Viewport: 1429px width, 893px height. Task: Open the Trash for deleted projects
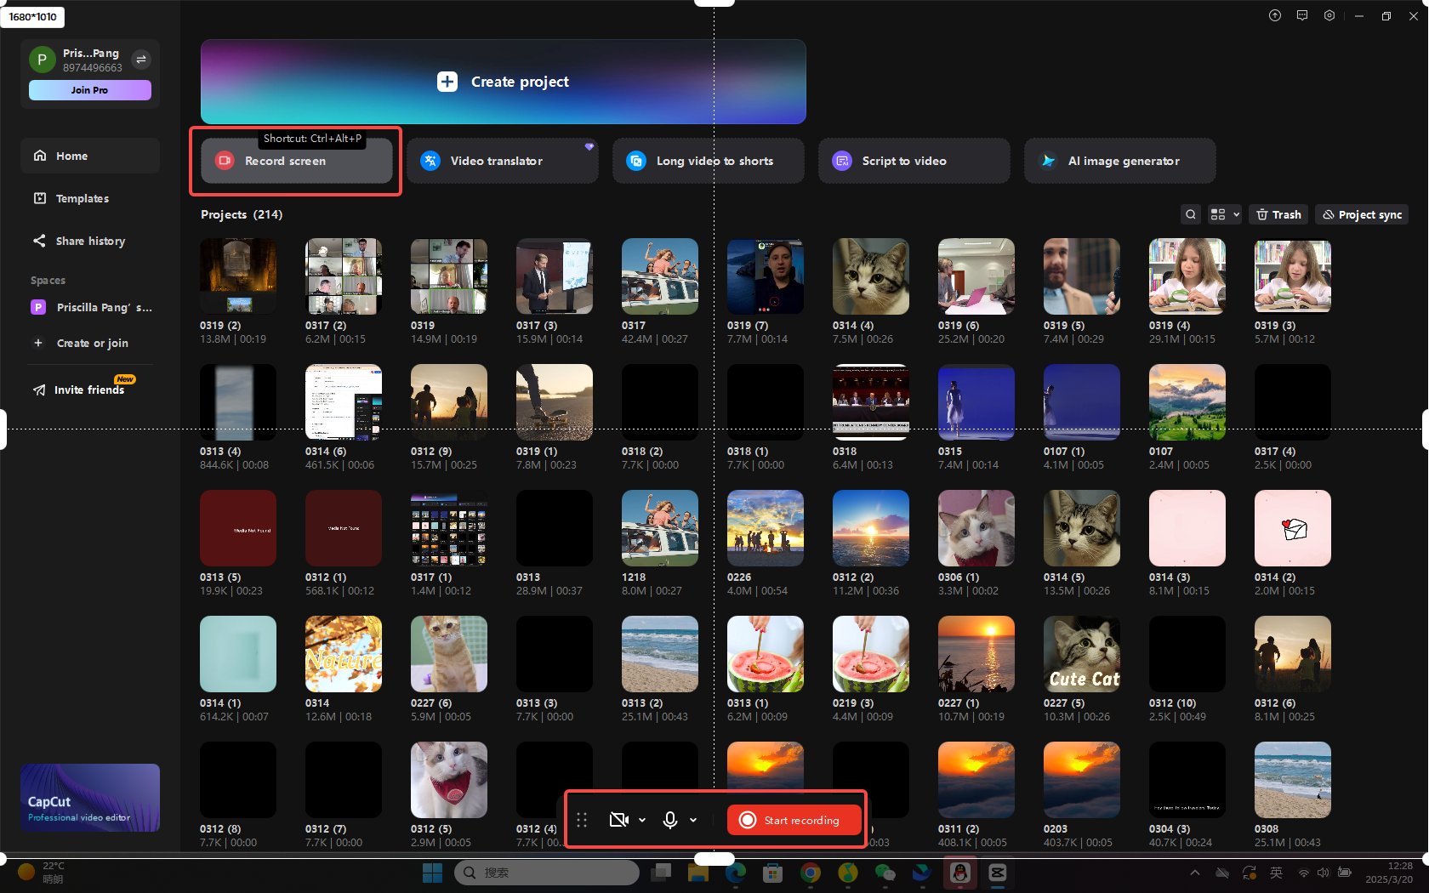click(x=1279, y=214)
